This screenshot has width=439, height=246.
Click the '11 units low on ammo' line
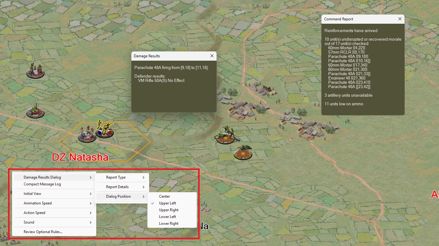344,104
